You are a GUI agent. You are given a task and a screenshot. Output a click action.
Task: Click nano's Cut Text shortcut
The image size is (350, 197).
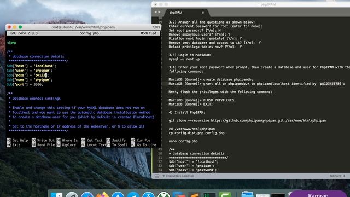point(92,140)
